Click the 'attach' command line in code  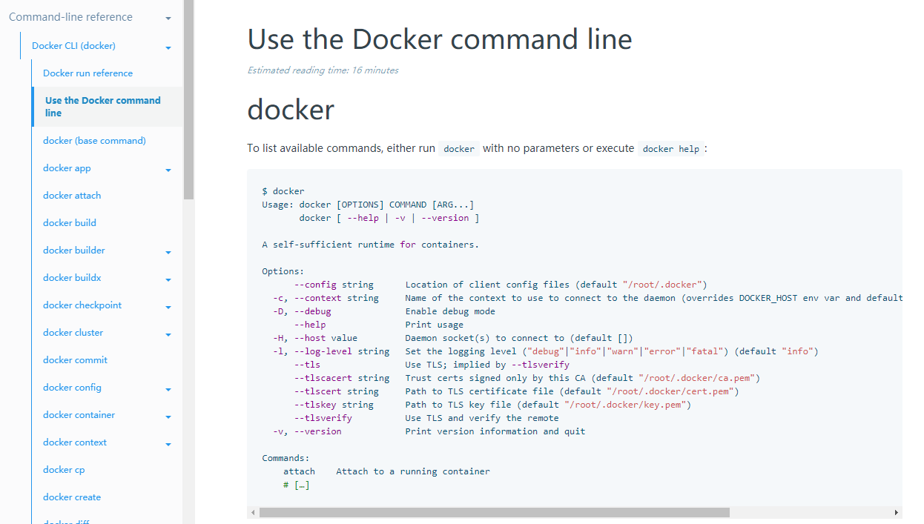click(386, 471)
